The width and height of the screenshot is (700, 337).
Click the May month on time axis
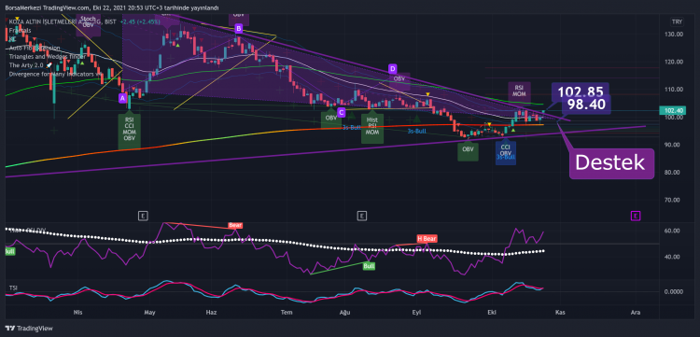[149, 313]
